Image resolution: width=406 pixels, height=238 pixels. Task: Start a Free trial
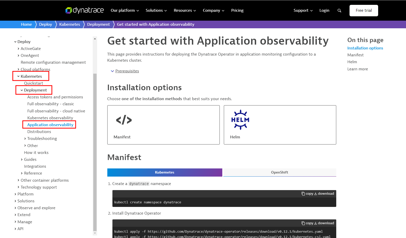[364, 10]
